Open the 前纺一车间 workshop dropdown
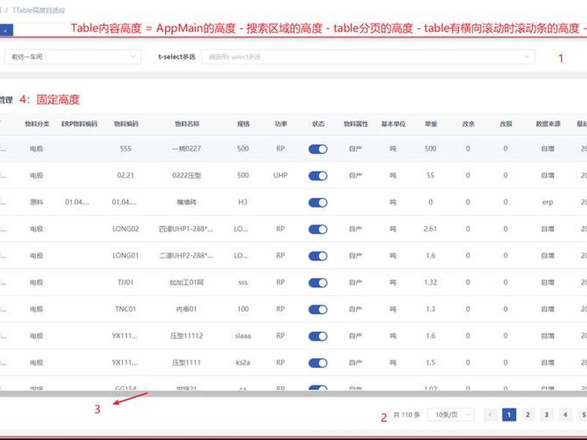Viewport: 587px width, 440px height. tap(73, 57)
